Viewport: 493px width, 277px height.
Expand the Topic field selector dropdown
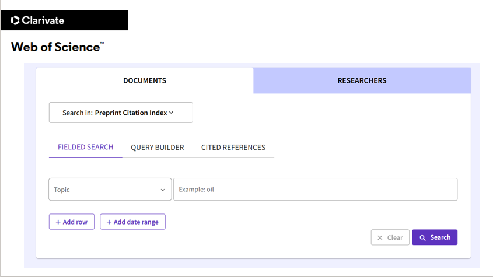pyautogui.click(x=110, y=190)
